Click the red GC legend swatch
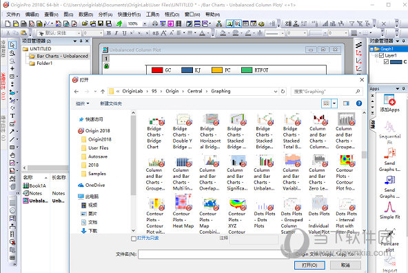Image resolution: width=408 pixels, height=273 pixels. pyautogui.click(x=157, y=70)
